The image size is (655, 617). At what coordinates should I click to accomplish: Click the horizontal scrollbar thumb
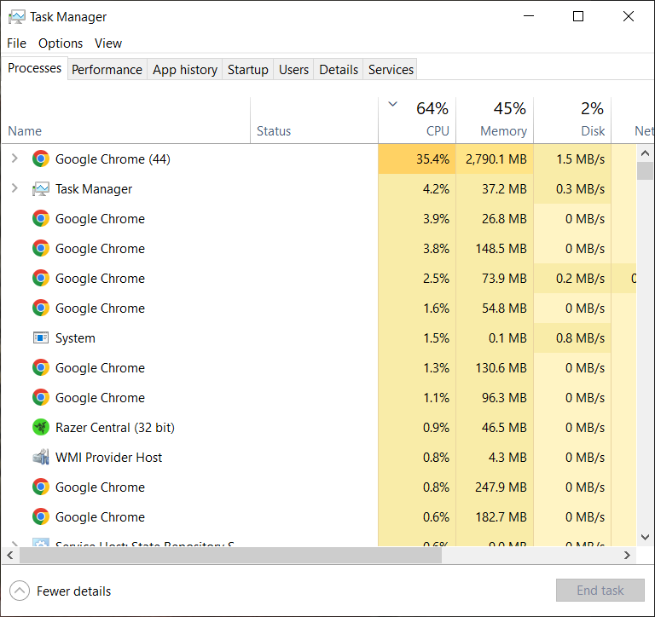point(230,556)
